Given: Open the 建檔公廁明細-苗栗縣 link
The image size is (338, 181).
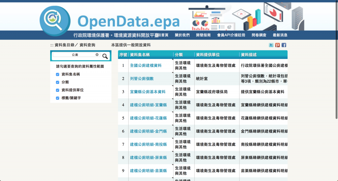Looking at the screenshot, I should [148, 171].
